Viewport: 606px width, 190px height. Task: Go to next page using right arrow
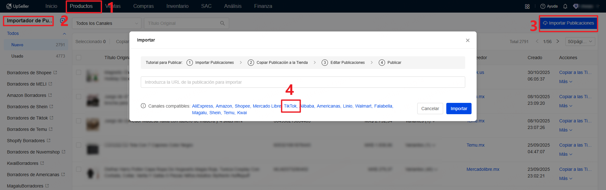[558, 42]
